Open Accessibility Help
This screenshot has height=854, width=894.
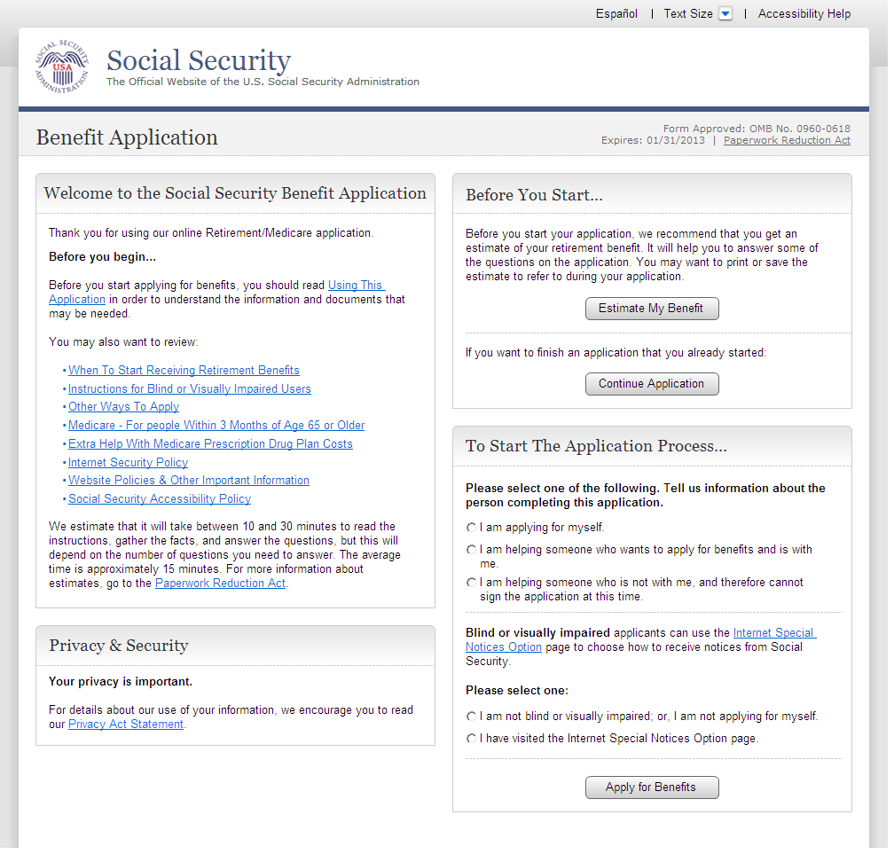click(804, 13)
